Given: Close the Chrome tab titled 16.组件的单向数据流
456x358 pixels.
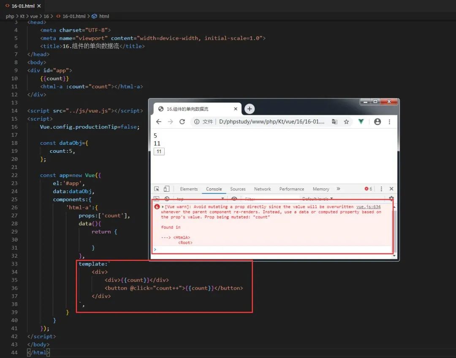Looking at the screenshot, I should 236,109.
